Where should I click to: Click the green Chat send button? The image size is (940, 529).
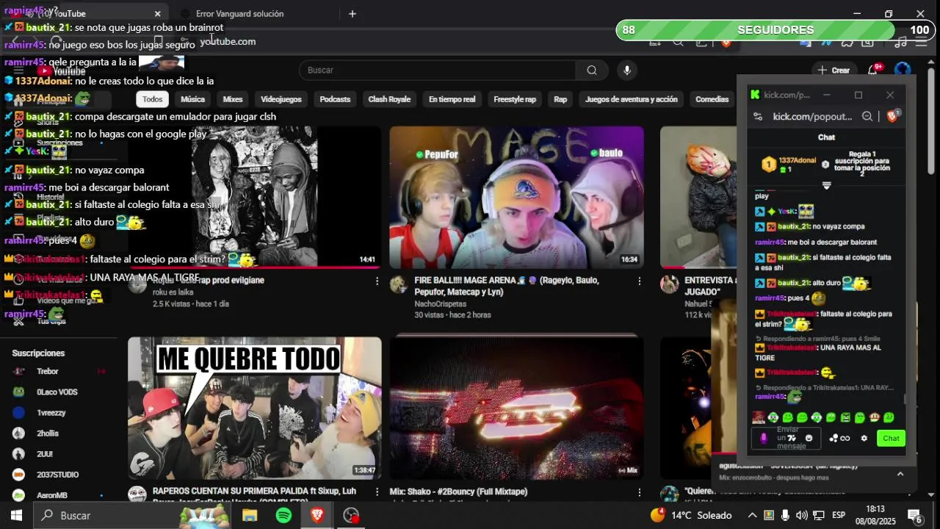[891, 438]
